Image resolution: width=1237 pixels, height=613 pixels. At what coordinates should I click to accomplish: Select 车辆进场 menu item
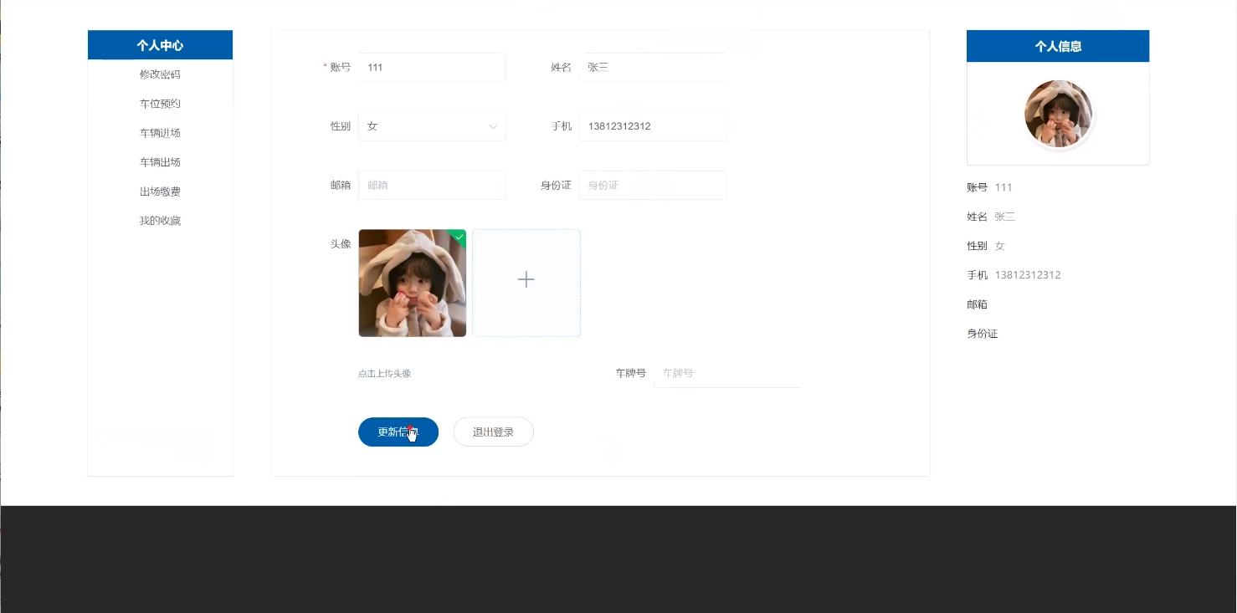(x=160, y=133)
